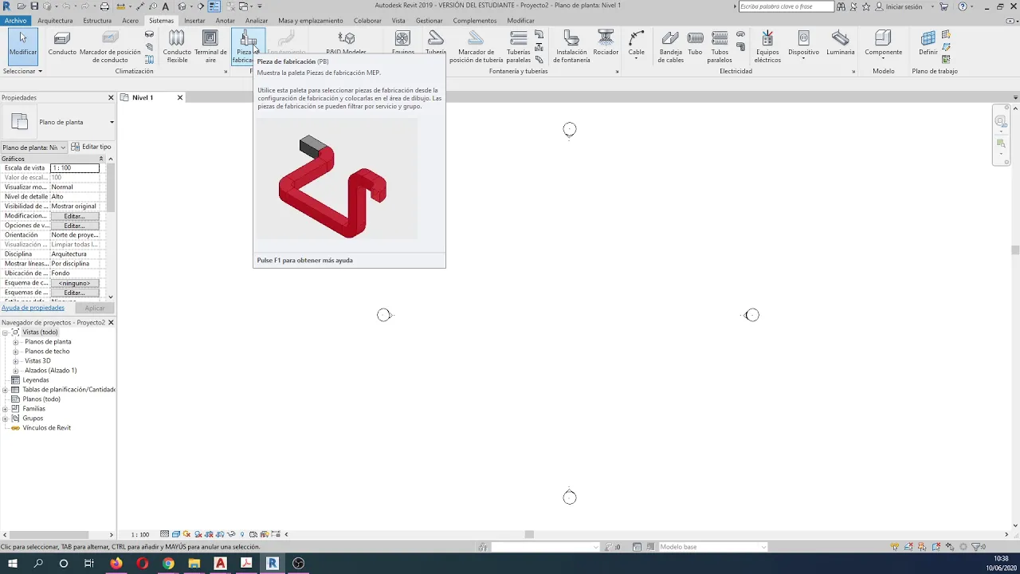This screenshot has width=1020, height=574.
Task: Open Chrome from the taskbar
Action: (168, 563)
